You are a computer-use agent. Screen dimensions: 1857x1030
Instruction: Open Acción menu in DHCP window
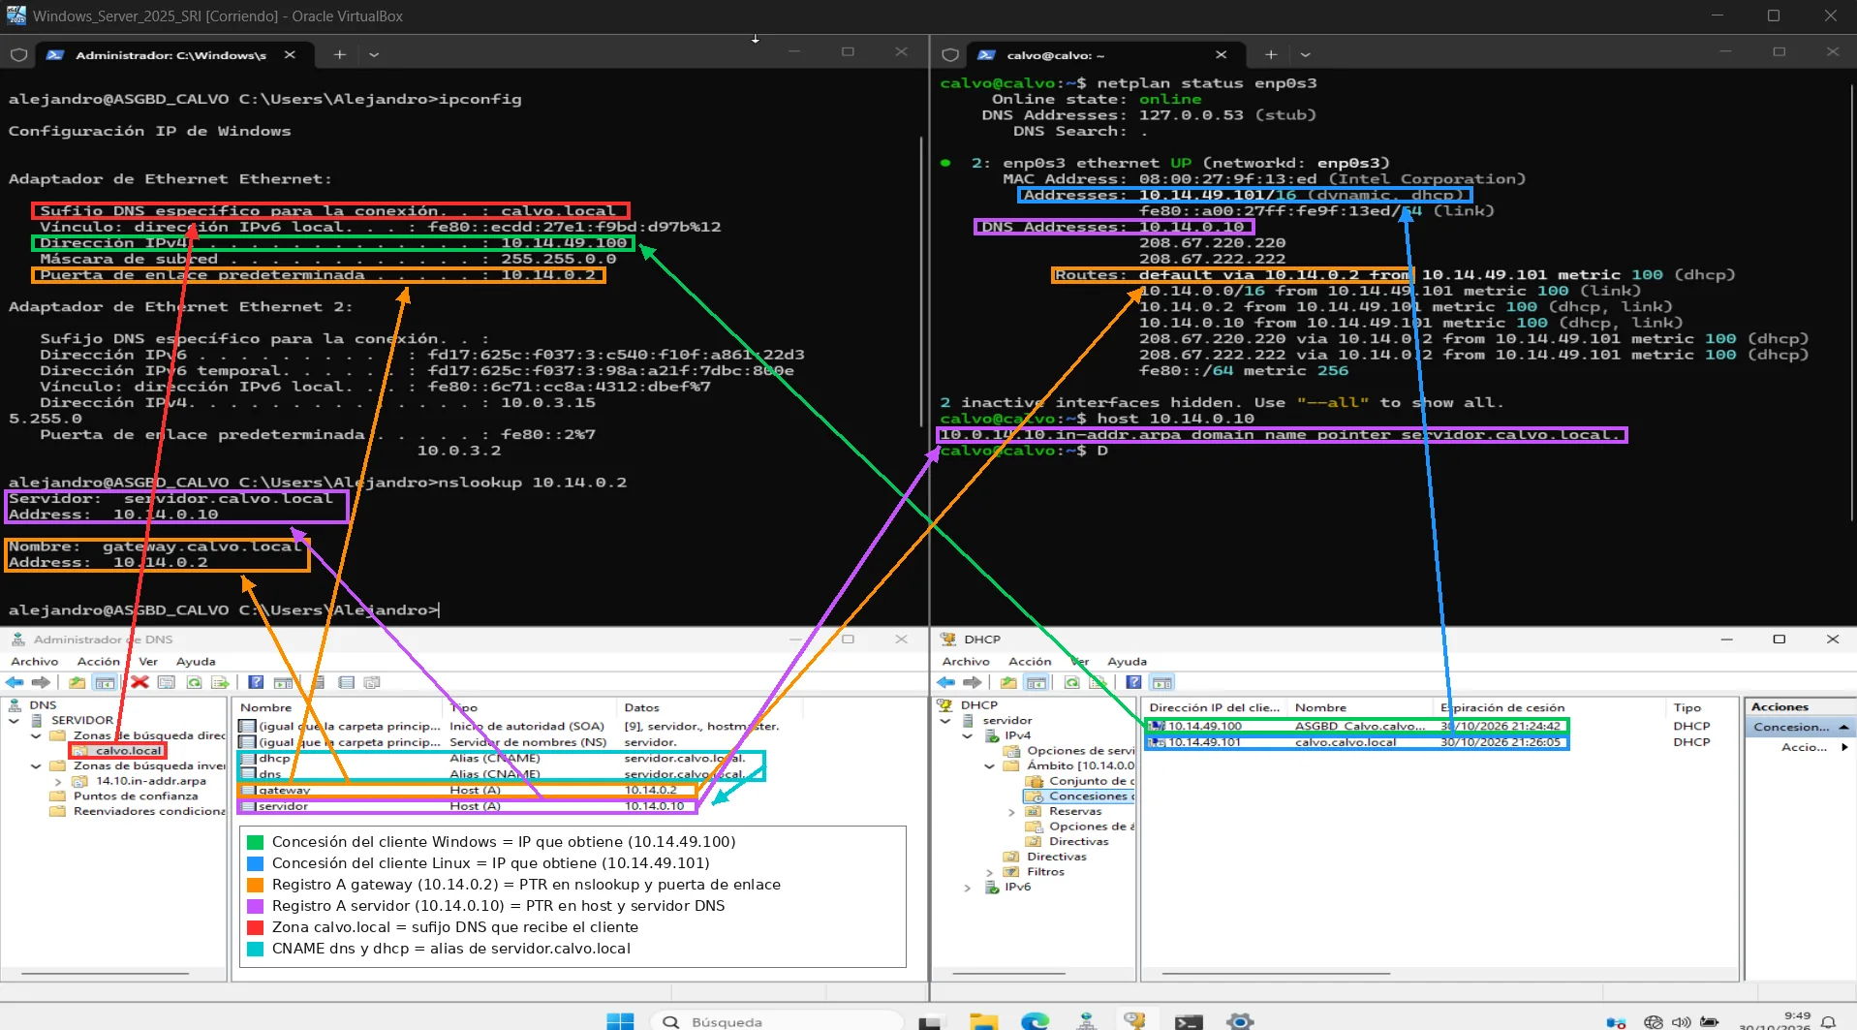(x=1030, y=661)
